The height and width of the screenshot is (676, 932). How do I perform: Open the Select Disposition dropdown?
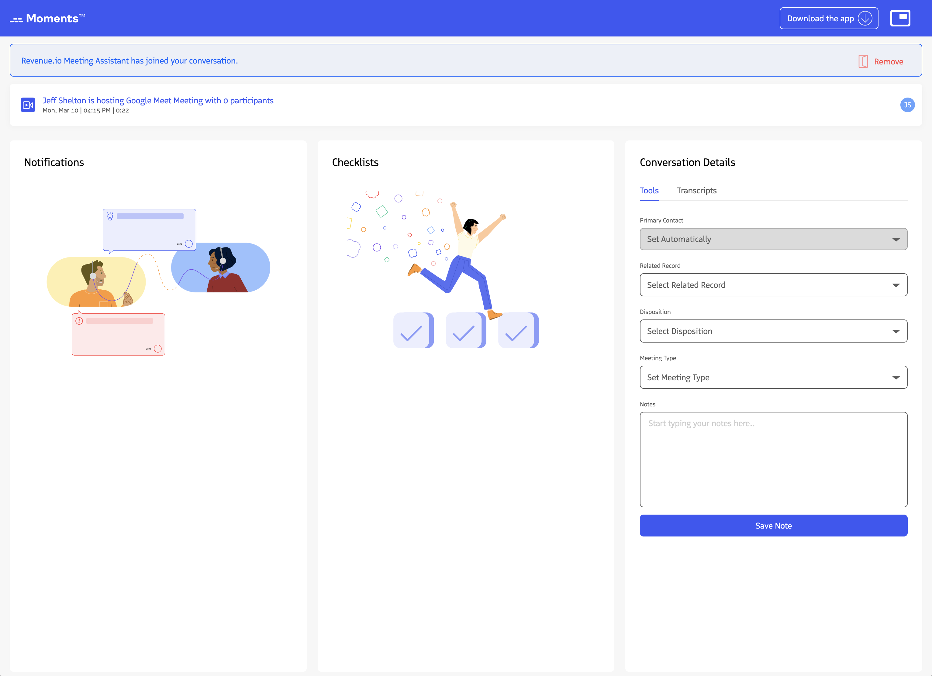pyautogui.click(x=773, y=331)
